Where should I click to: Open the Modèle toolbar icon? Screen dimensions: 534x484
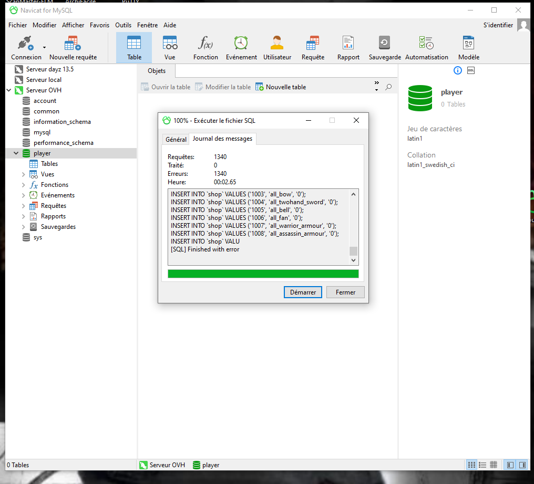click(469, 48)
